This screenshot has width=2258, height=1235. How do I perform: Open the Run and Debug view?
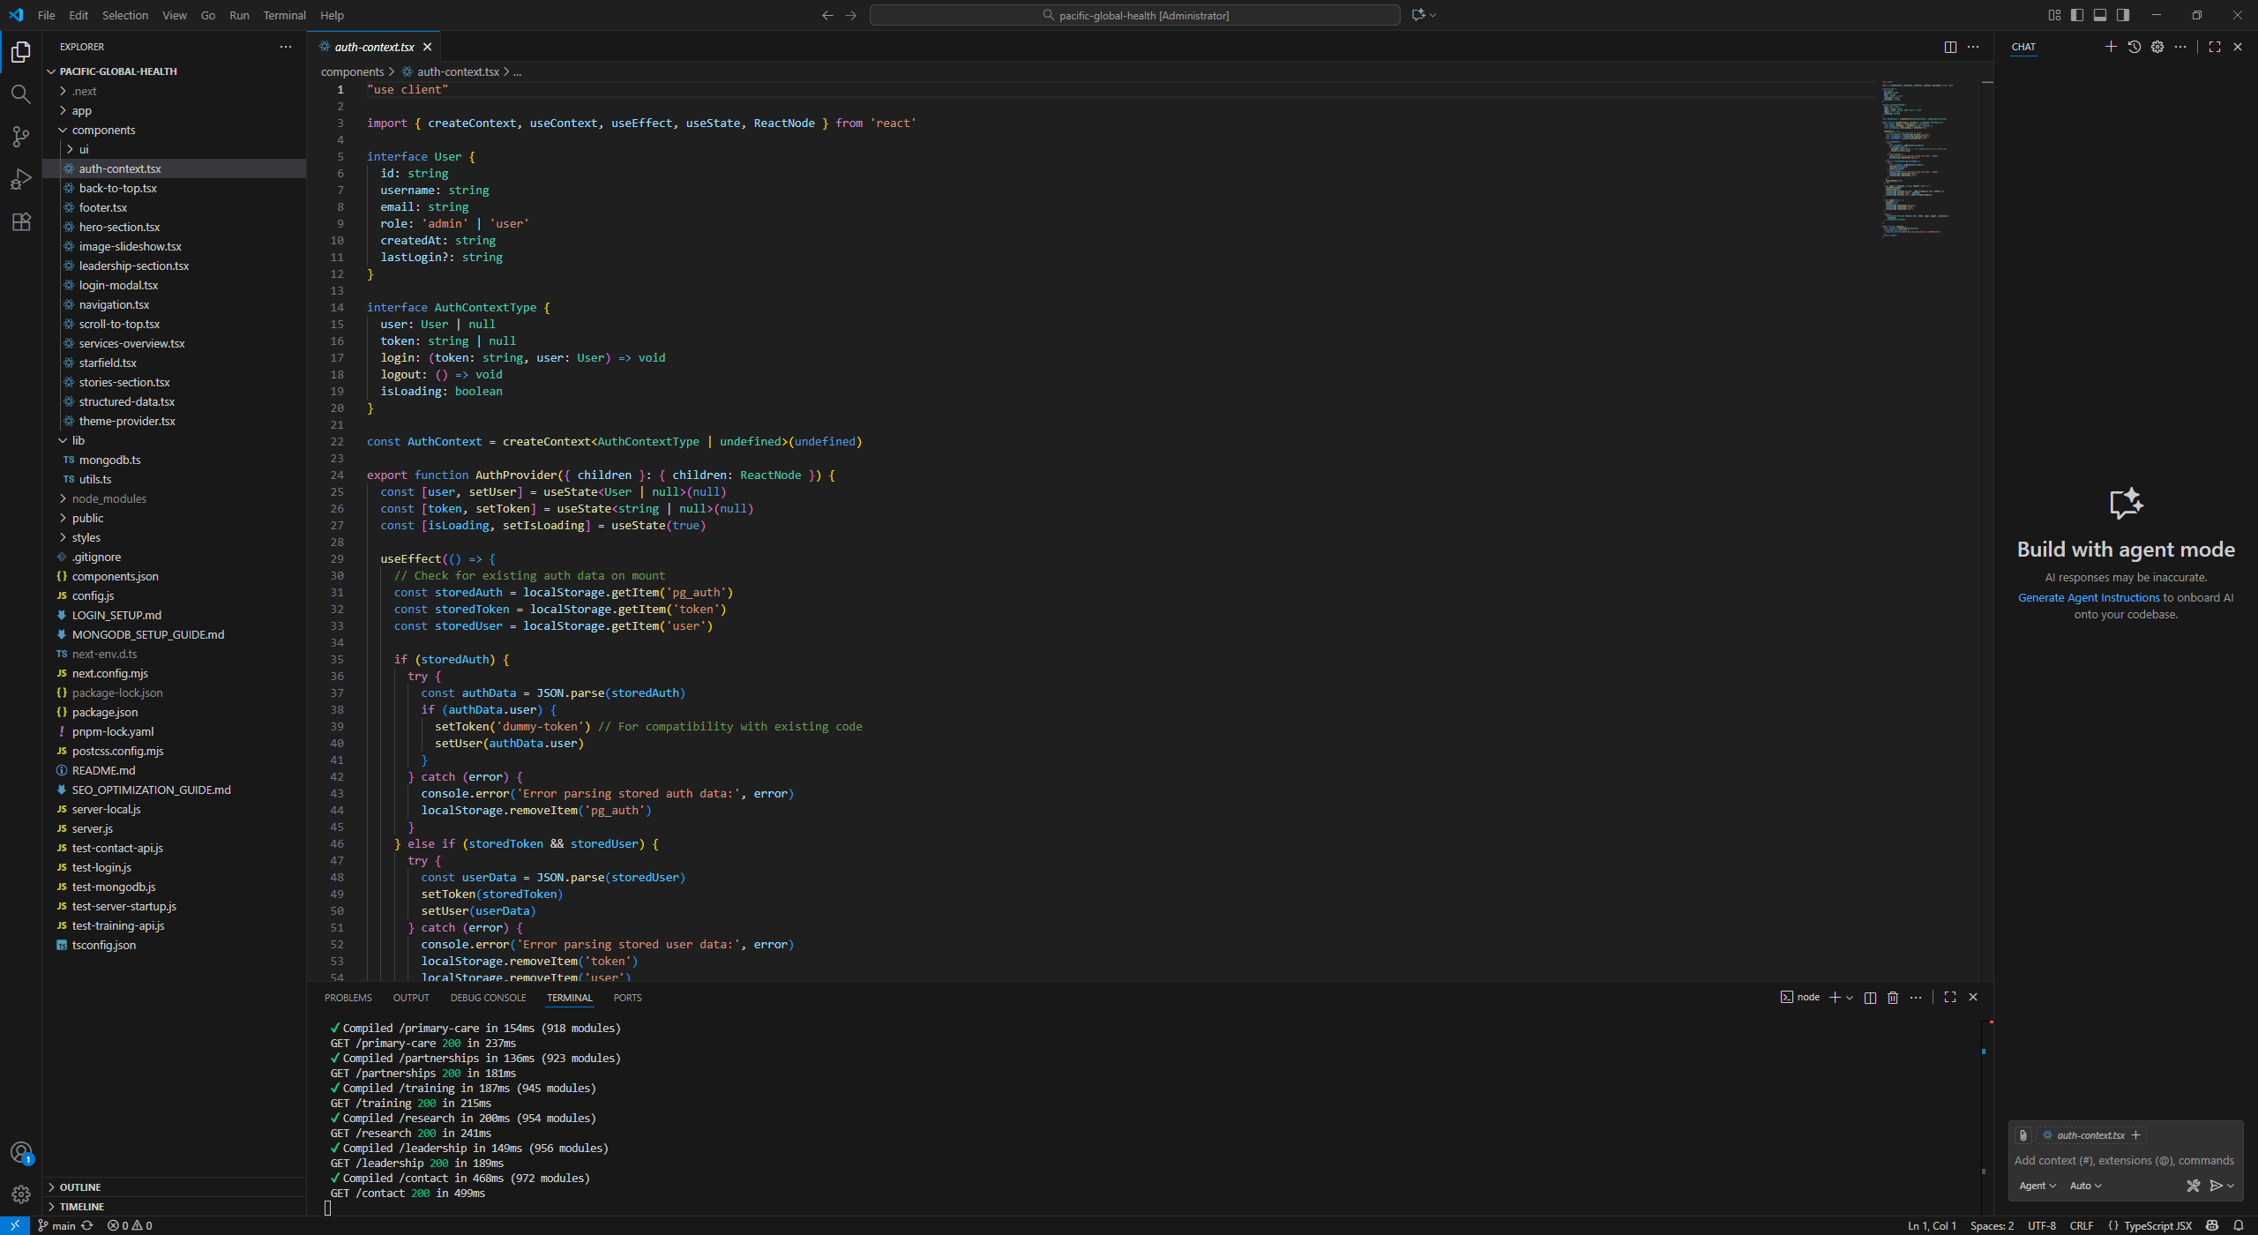pos(20,179)
